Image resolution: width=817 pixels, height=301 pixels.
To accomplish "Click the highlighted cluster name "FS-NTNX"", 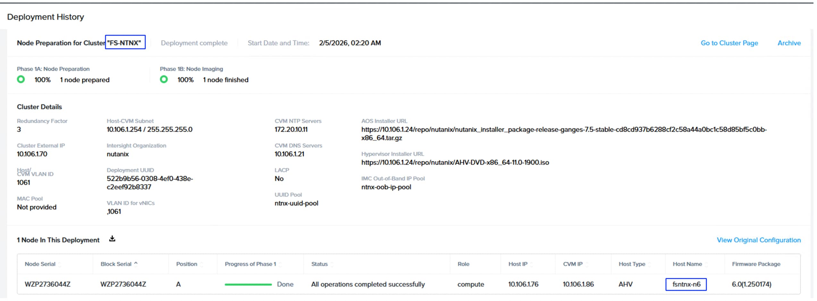I will [x=125, y=42].
